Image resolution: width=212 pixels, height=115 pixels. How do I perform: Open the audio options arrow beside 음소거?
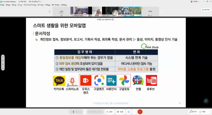(x=84, y=112)
